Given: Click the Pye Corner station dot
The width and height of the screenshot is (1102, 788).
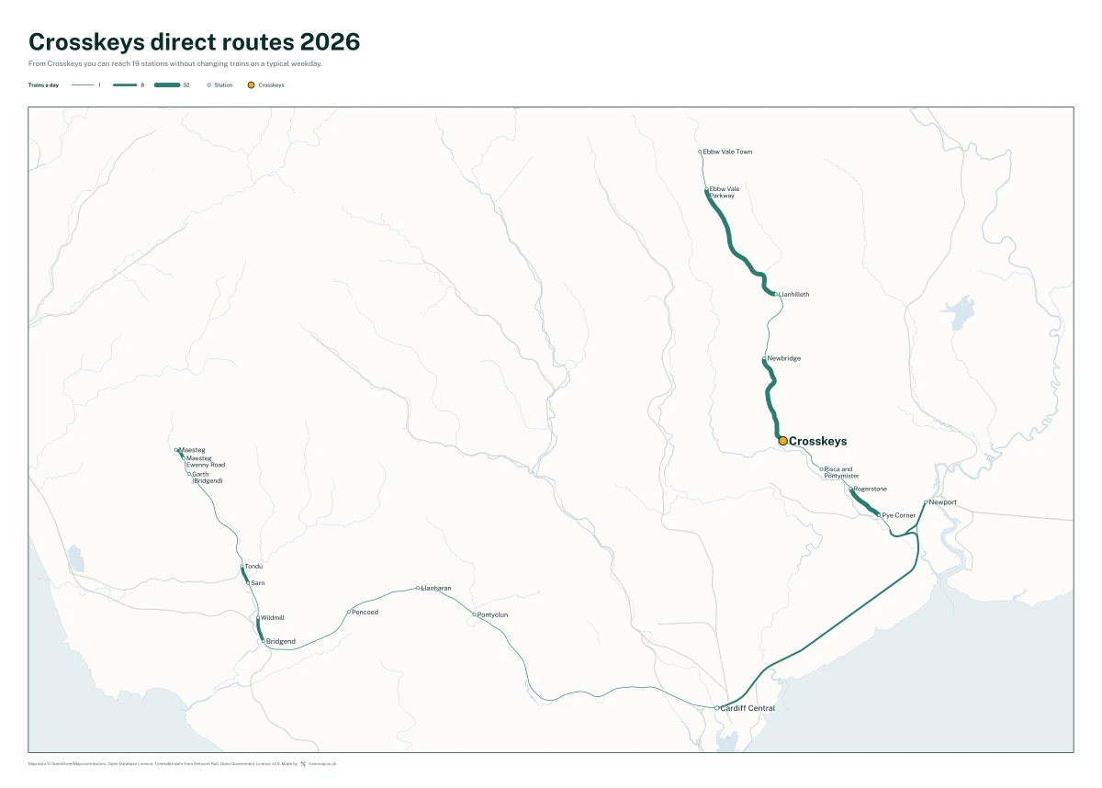Looking at the screenshot, I should click(x=879, y=515).
